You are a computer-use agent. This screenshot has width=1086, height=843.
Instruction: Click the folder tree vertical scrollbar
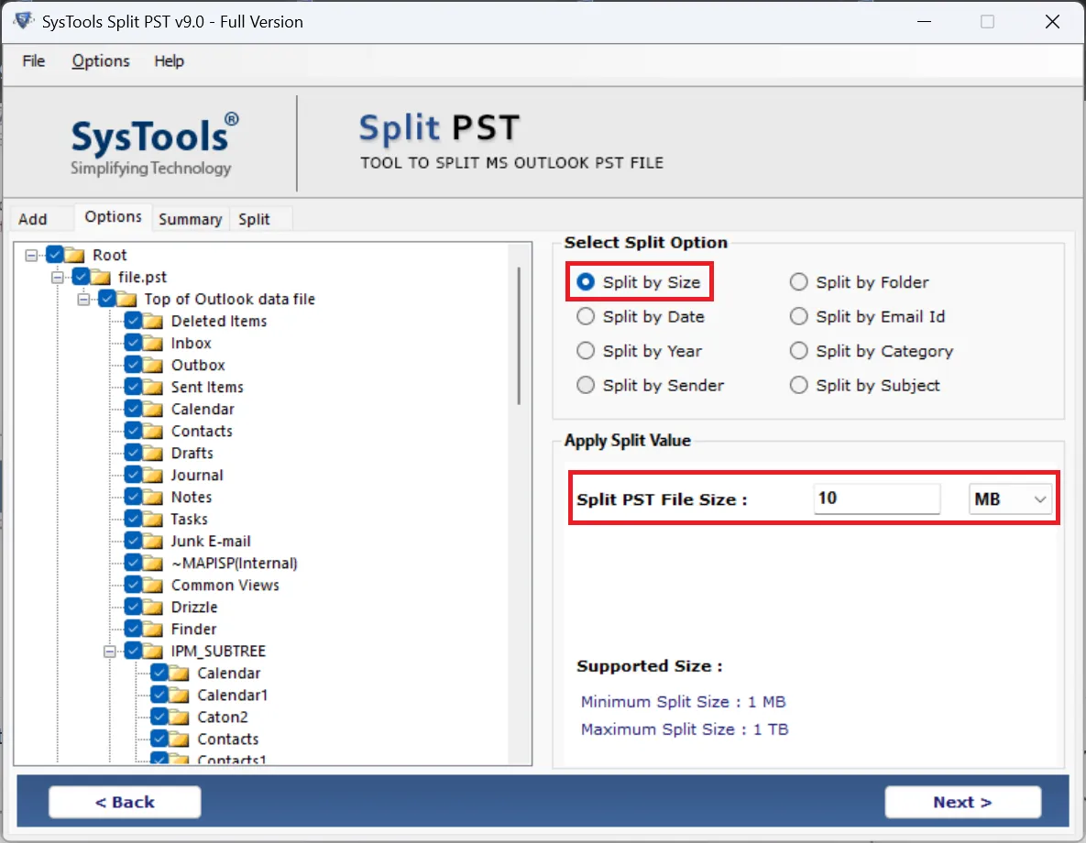pos(519,336)
